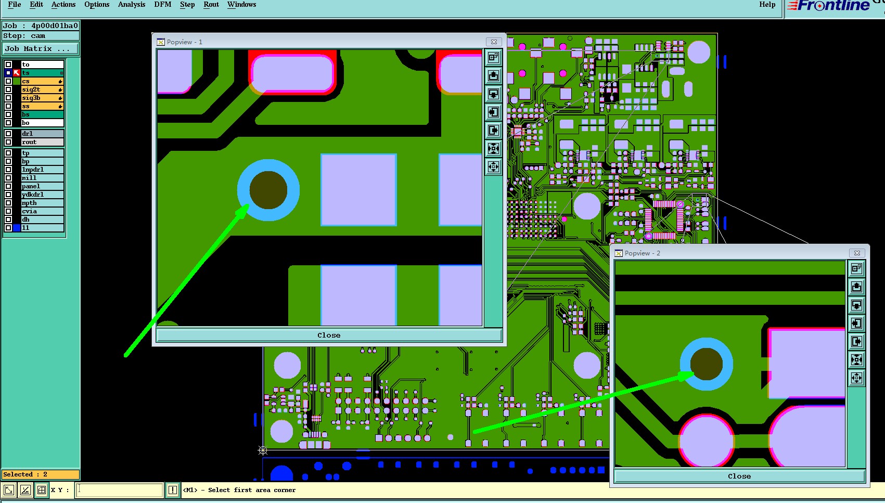Click the green color swatch on cs layer
The height and width of the screenshot is (503, 885).
[x=17, y=81]
